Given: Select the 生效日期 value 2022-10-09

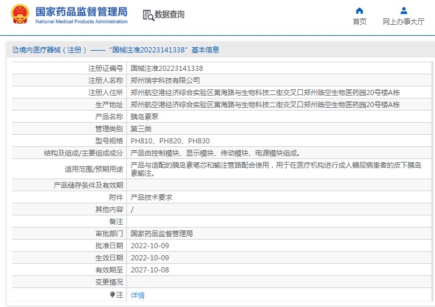Looking at the screenshot, I should (150, 258).
